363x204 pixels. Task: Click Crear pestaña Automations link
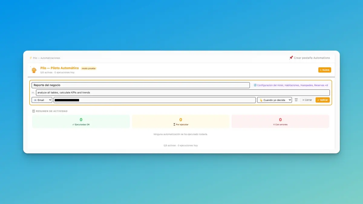312,58
